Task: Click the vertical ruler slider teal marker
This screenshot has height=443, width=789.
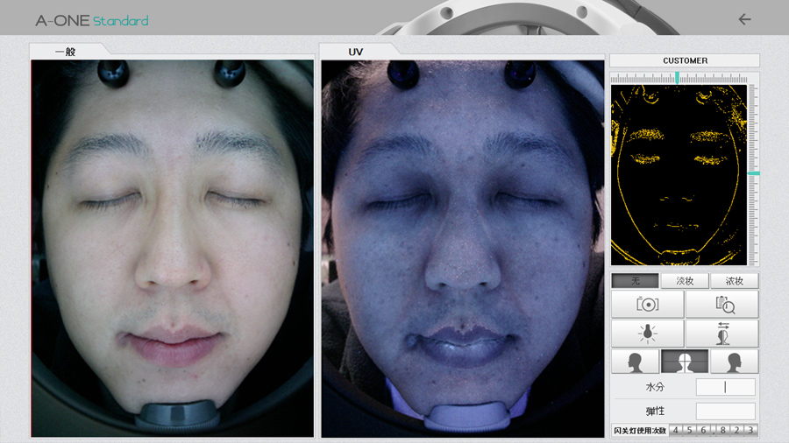Action: [753, 173]
